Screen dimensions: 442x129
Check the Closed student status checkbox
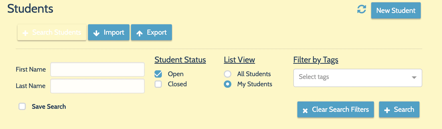pos(158,84)
